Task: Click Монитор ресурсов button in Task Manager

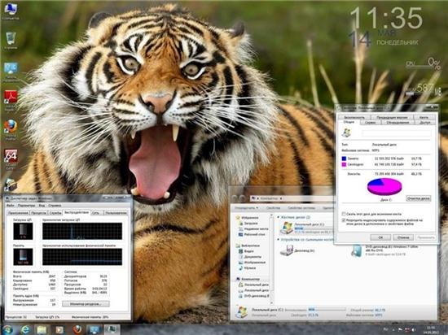Action: tap(86, 304)
